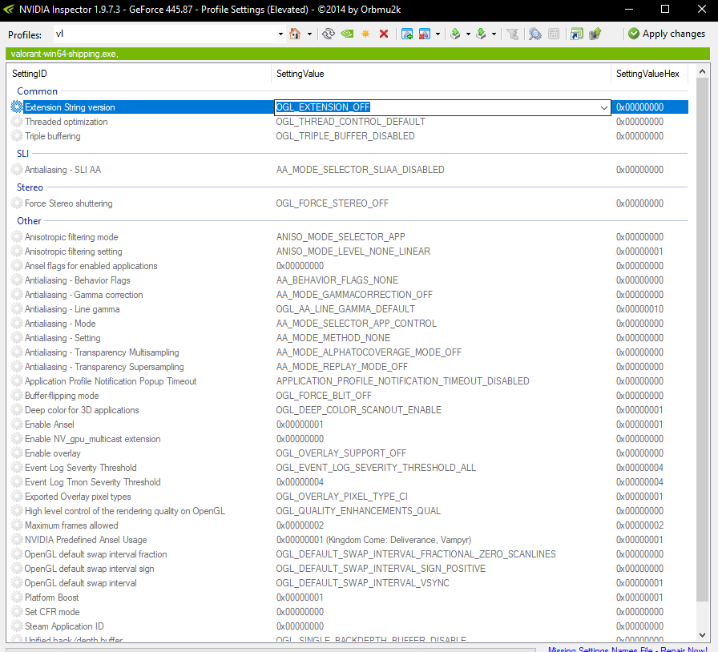Open the dropdown arrow next to the home icon

click(309, 34)
